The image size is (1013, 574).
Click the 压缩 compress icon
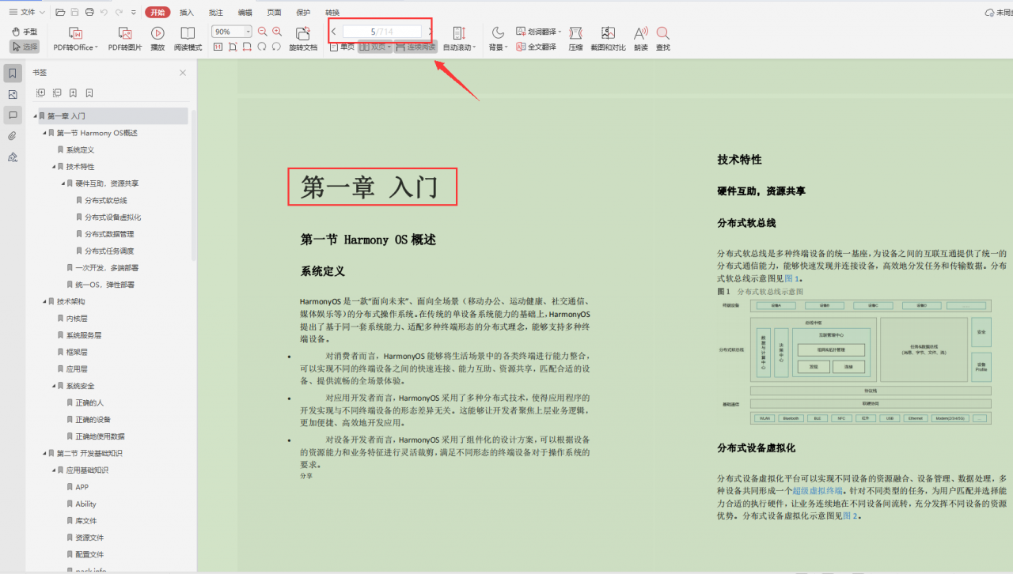click(x=575, y=39)
